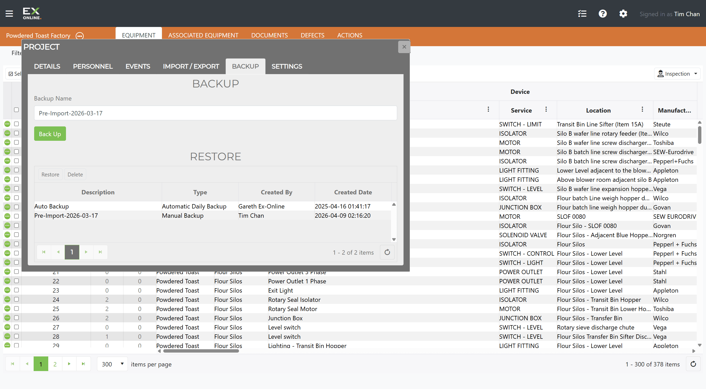Open the Import / Export tab

coord(191,66)
